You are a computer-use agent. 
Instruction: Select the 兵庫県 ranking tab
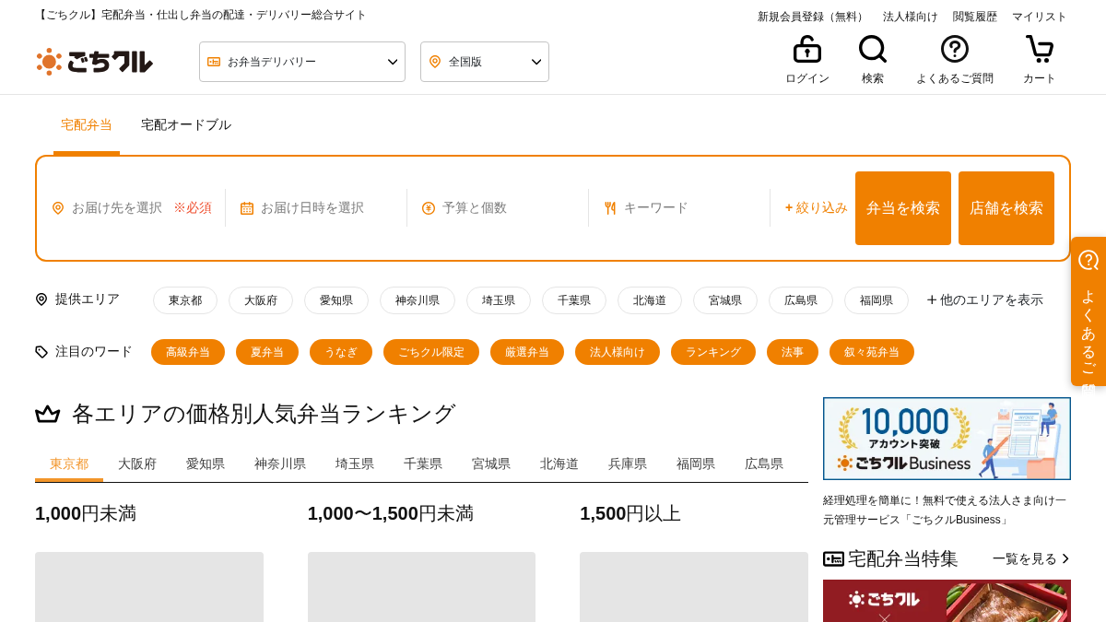tap(628, 464)
